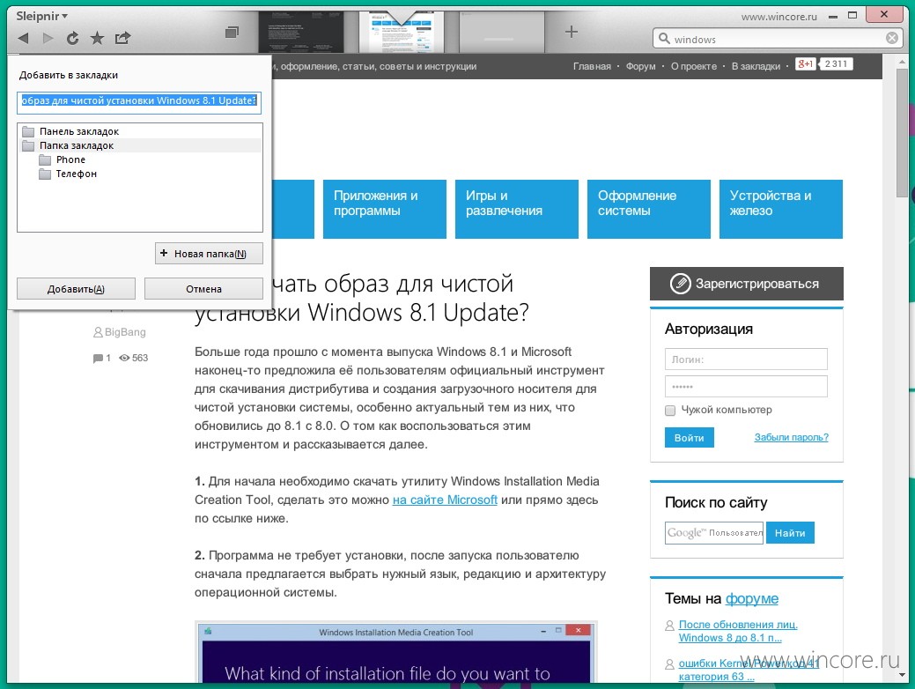Image resolution: width=915 pixels, height=689 pixels.
Task: Click the scrollbar down arrow
Action: [903, 675]
